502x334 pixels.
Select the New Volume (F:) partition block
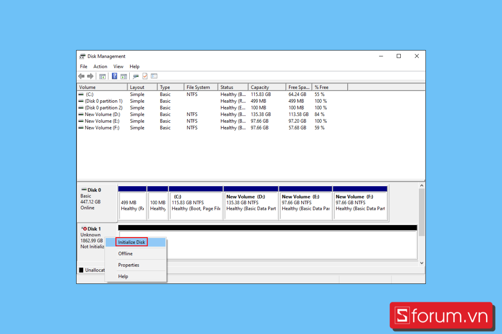(x=360, y=203)
